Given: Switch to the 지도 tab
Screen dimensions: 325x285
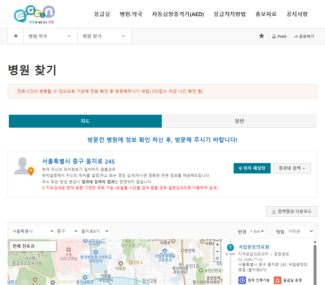Looking at the screenshot, I should pos(85,121).
